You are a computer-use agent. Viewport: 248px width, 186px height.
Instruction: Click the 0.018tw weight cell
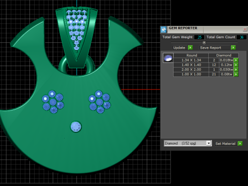[x=226, y=60]
